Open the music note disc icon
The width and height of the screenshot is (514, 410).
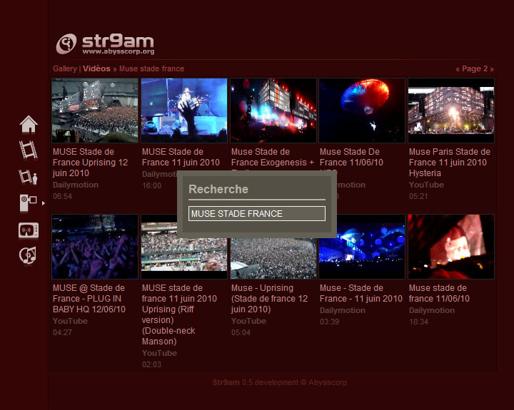28,255
